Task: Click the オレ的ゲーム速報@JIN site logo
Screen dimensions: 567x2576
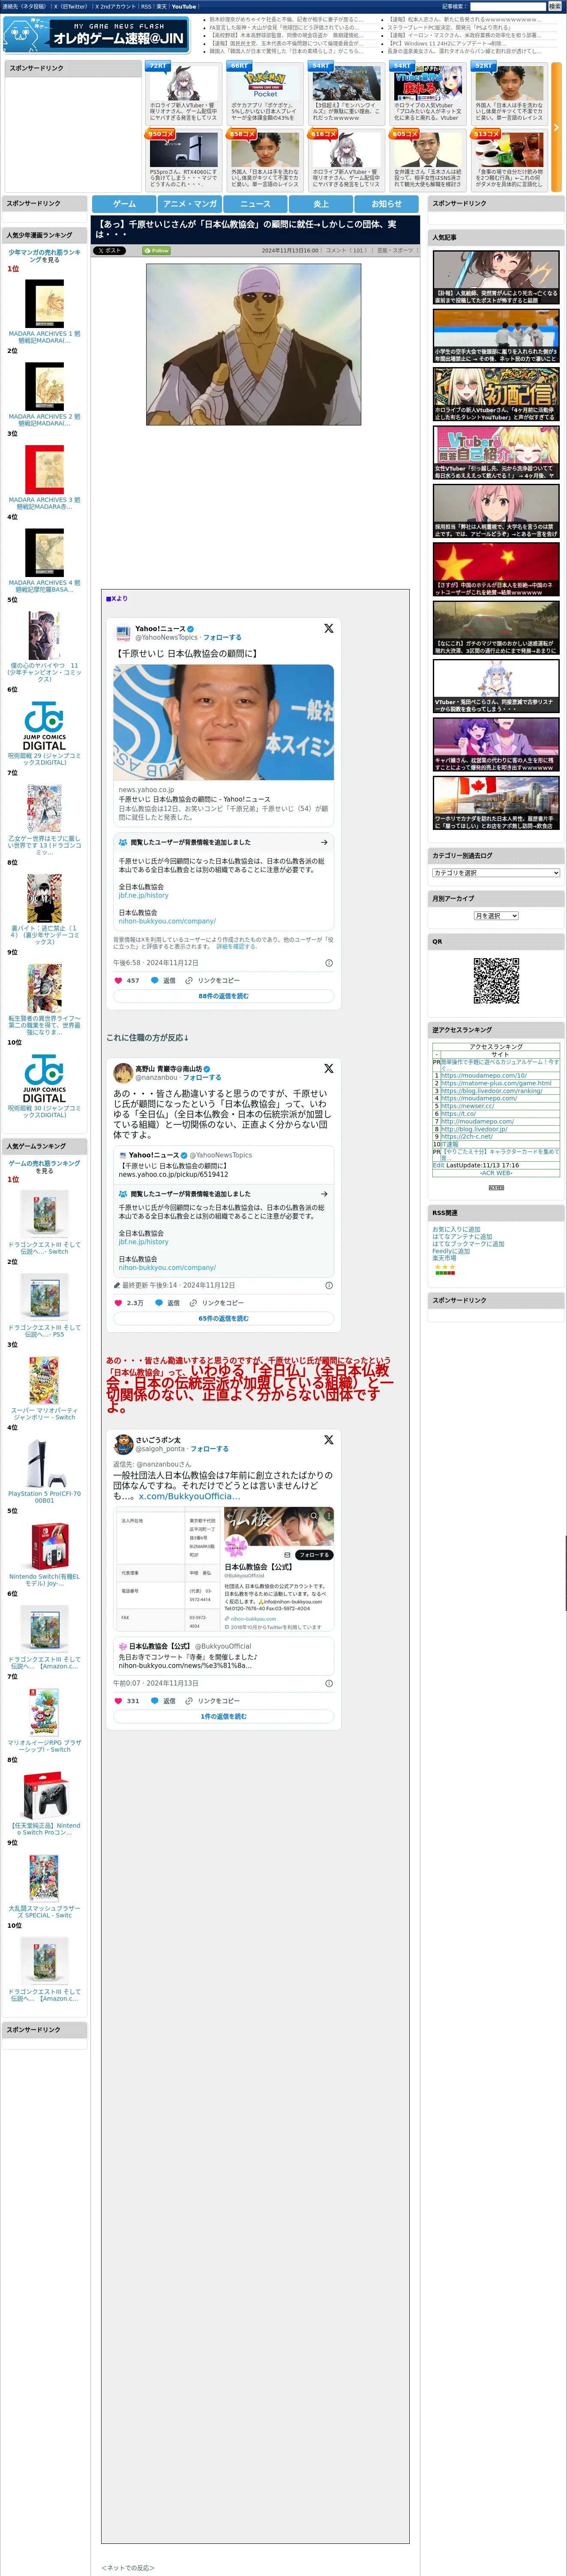Action: pyautogui.click(x=96, y=35)
